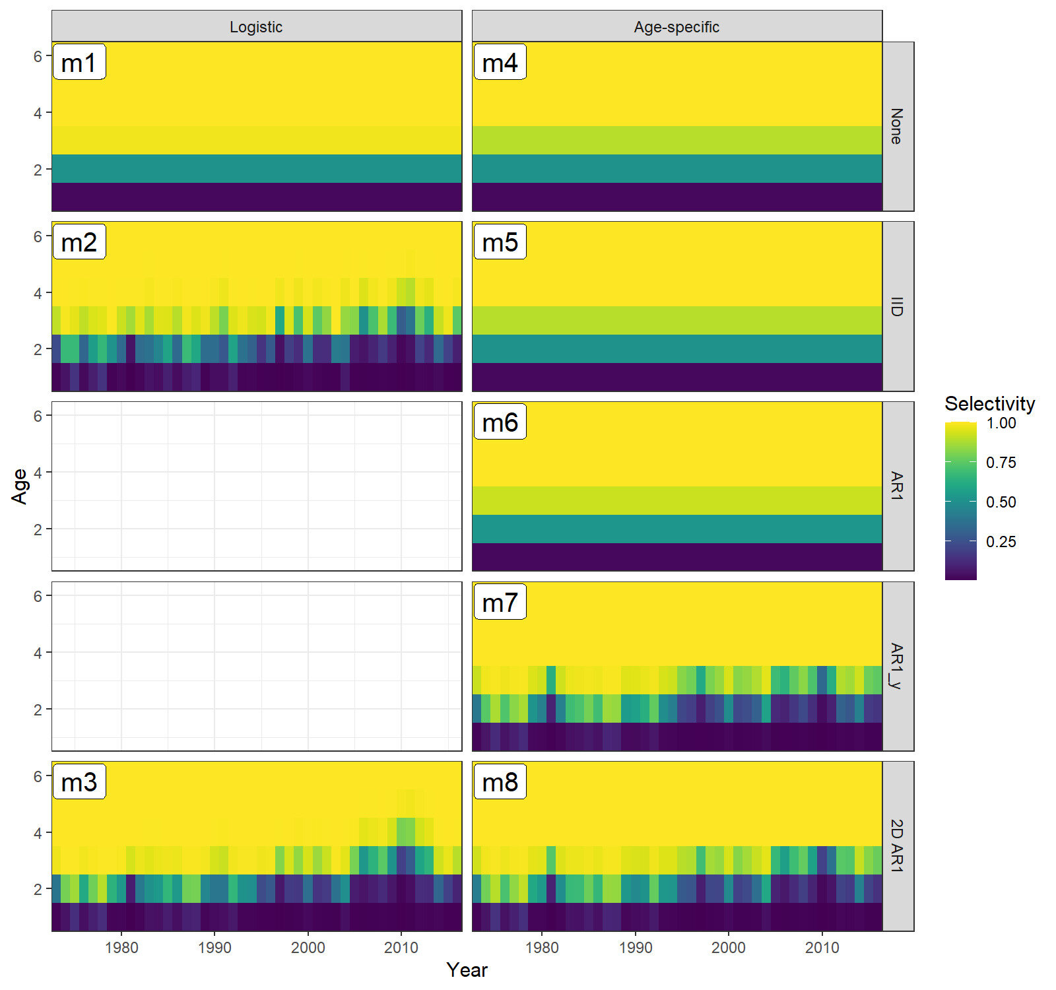Click the m2 panel label

click(79, 242)
